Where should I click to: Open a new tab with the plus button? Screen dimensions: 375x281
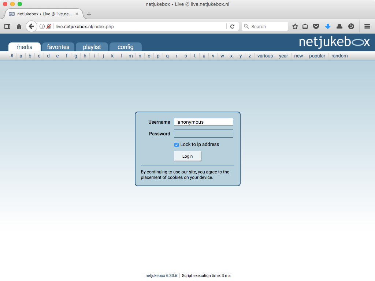pyautogui.click(x=89, y=14)
